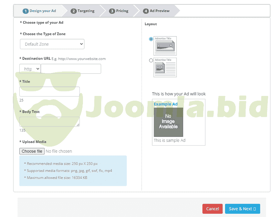Open the Example Ad preview link
Viewport: 274px width, 217px height.
pos(165,104)
